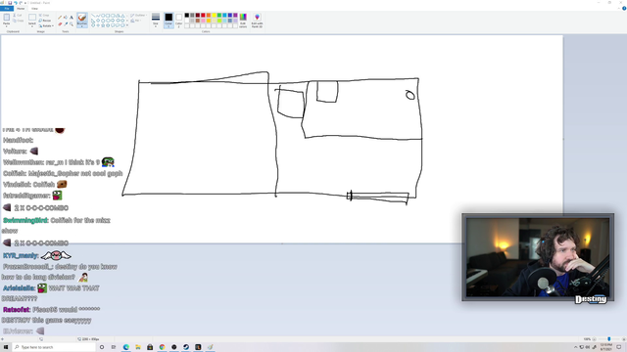
Task: Pick the green color swatch
Action: click(219, 16)
